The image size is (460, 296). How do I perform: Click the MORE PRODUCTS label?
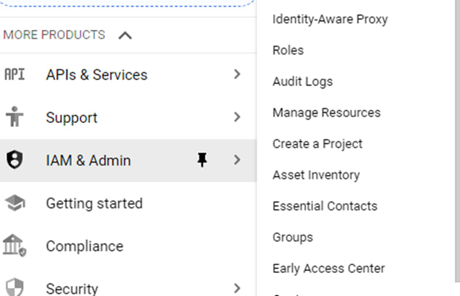click(54, 35)
